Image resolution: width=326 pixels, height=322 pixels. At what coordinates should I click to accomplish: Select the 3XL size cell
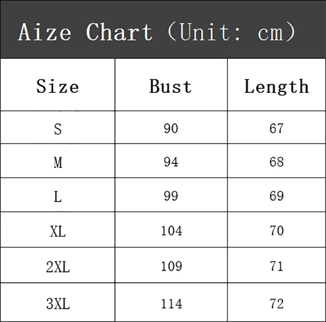click(x=57, y=304)
